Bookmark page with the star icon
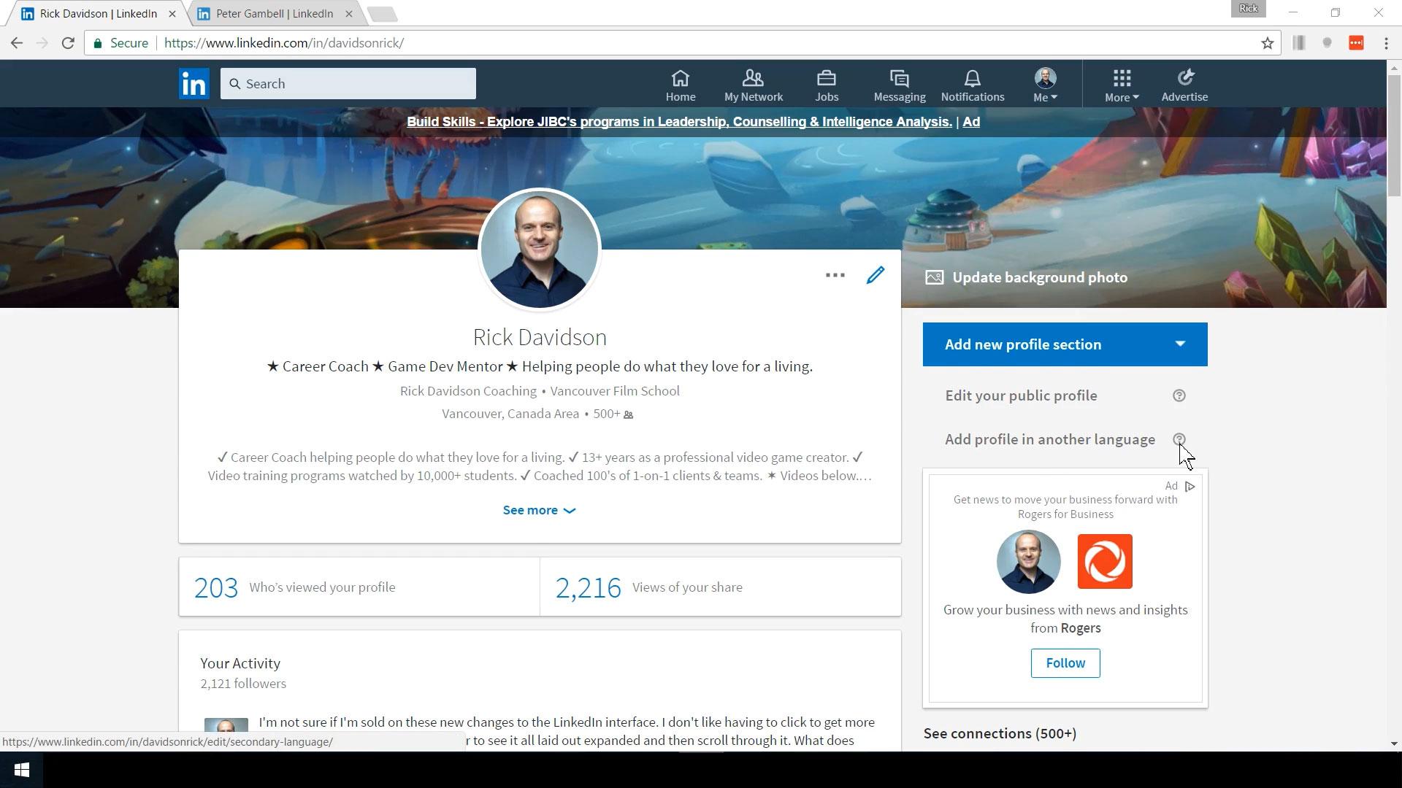Screen dimensions: 1402x788 (x=1267, y=43)
